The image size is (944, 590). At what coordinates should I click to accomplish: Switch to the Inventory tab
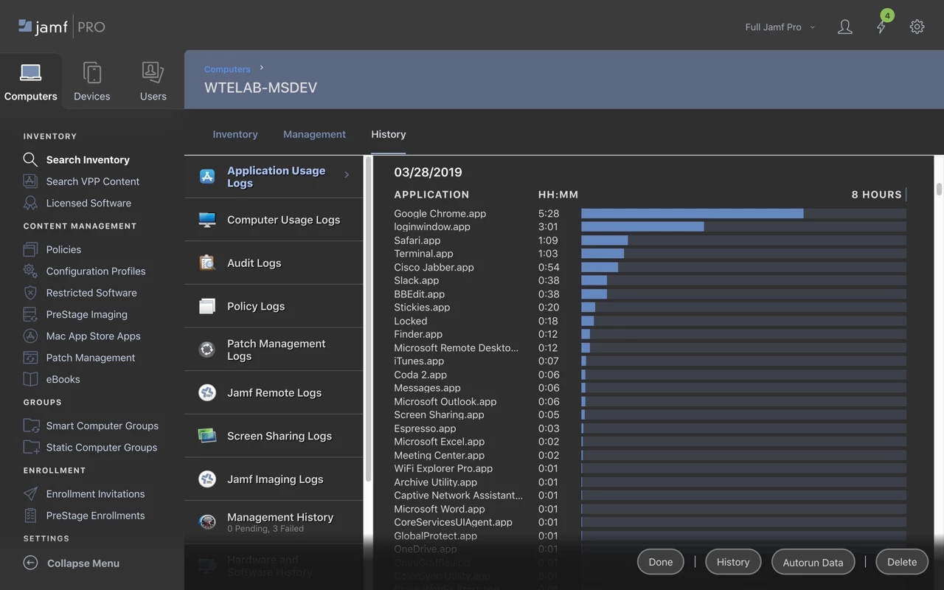click(x=235, y=134)
